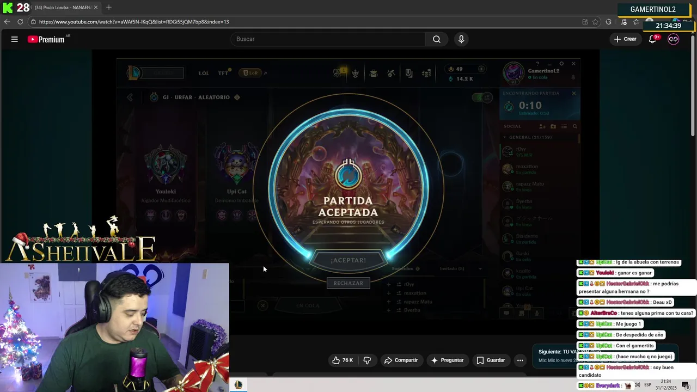Open the YouTube hamburger guide menu
697x392 pixels.
pos(15,39)
